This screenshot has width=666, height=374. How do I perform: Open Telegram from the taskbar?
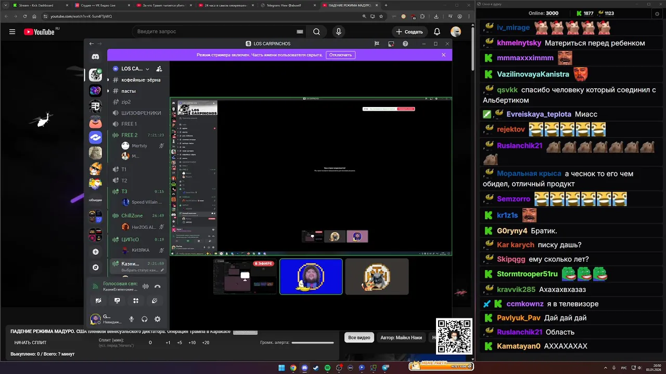tap(386, 368)
